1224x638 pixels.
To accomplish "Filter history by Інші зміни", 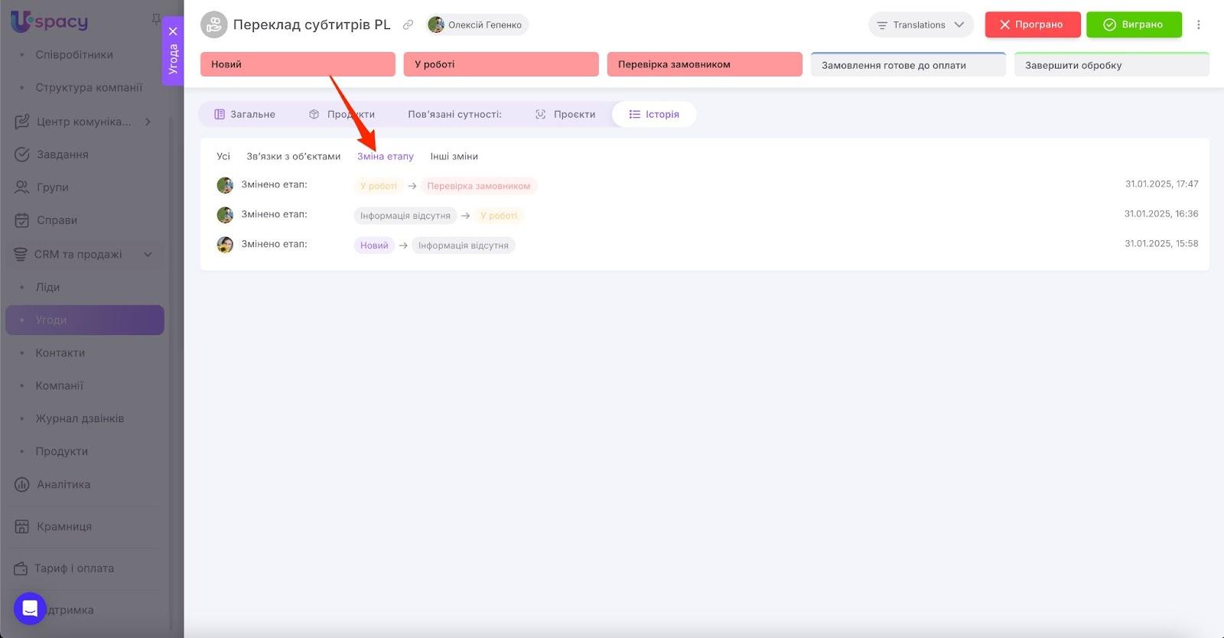I will tap(454, 156).
